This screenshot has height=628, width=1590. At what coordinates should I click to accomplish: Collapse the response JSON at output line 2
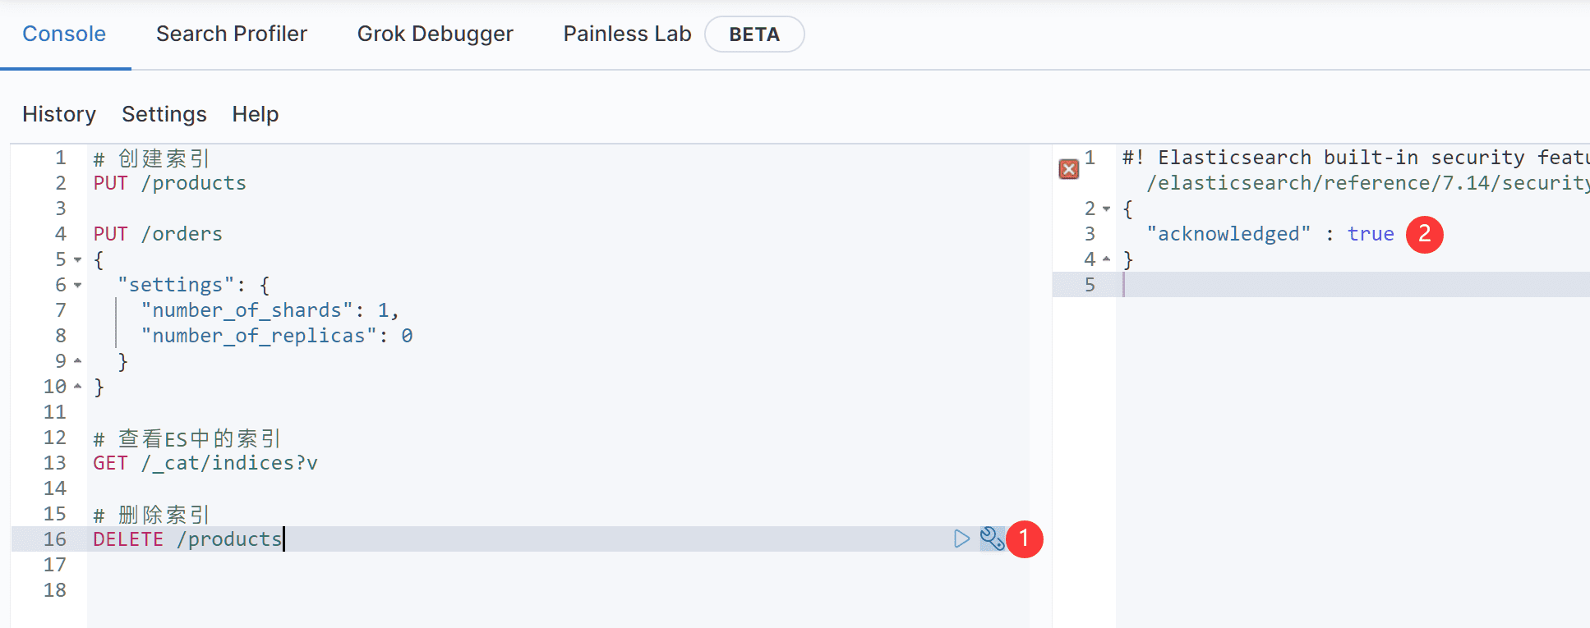1107,209
